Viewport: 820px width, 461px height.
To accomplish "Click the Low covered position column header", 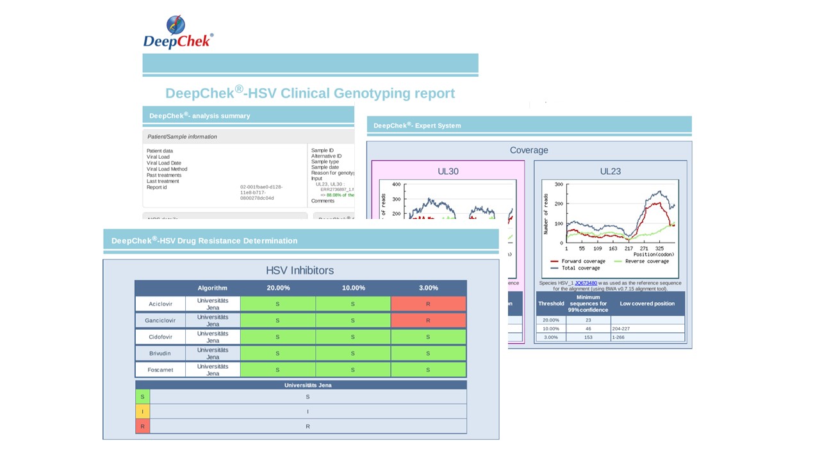I will pos(648,303).
